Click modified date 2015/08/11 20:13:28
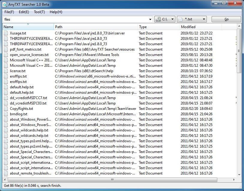The image size is (244, 191). (x=196, y=55)
